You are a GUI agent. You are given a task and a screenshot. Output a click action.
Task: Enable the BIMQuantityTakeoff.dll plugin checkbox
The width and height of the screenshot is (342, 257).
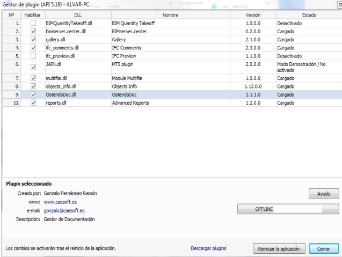pos(33,24)
